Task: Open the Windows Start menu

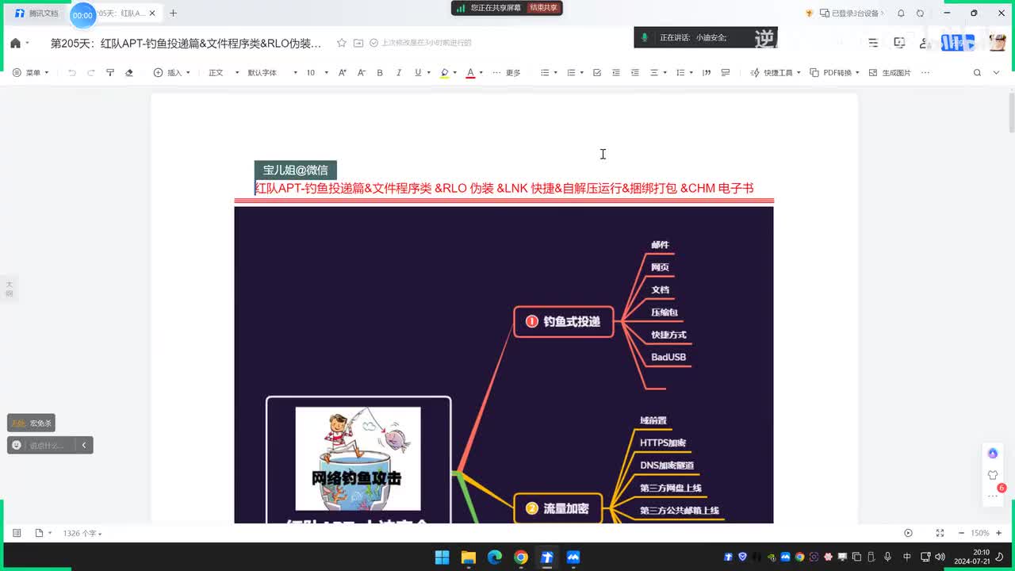Action: coord(442,557)
